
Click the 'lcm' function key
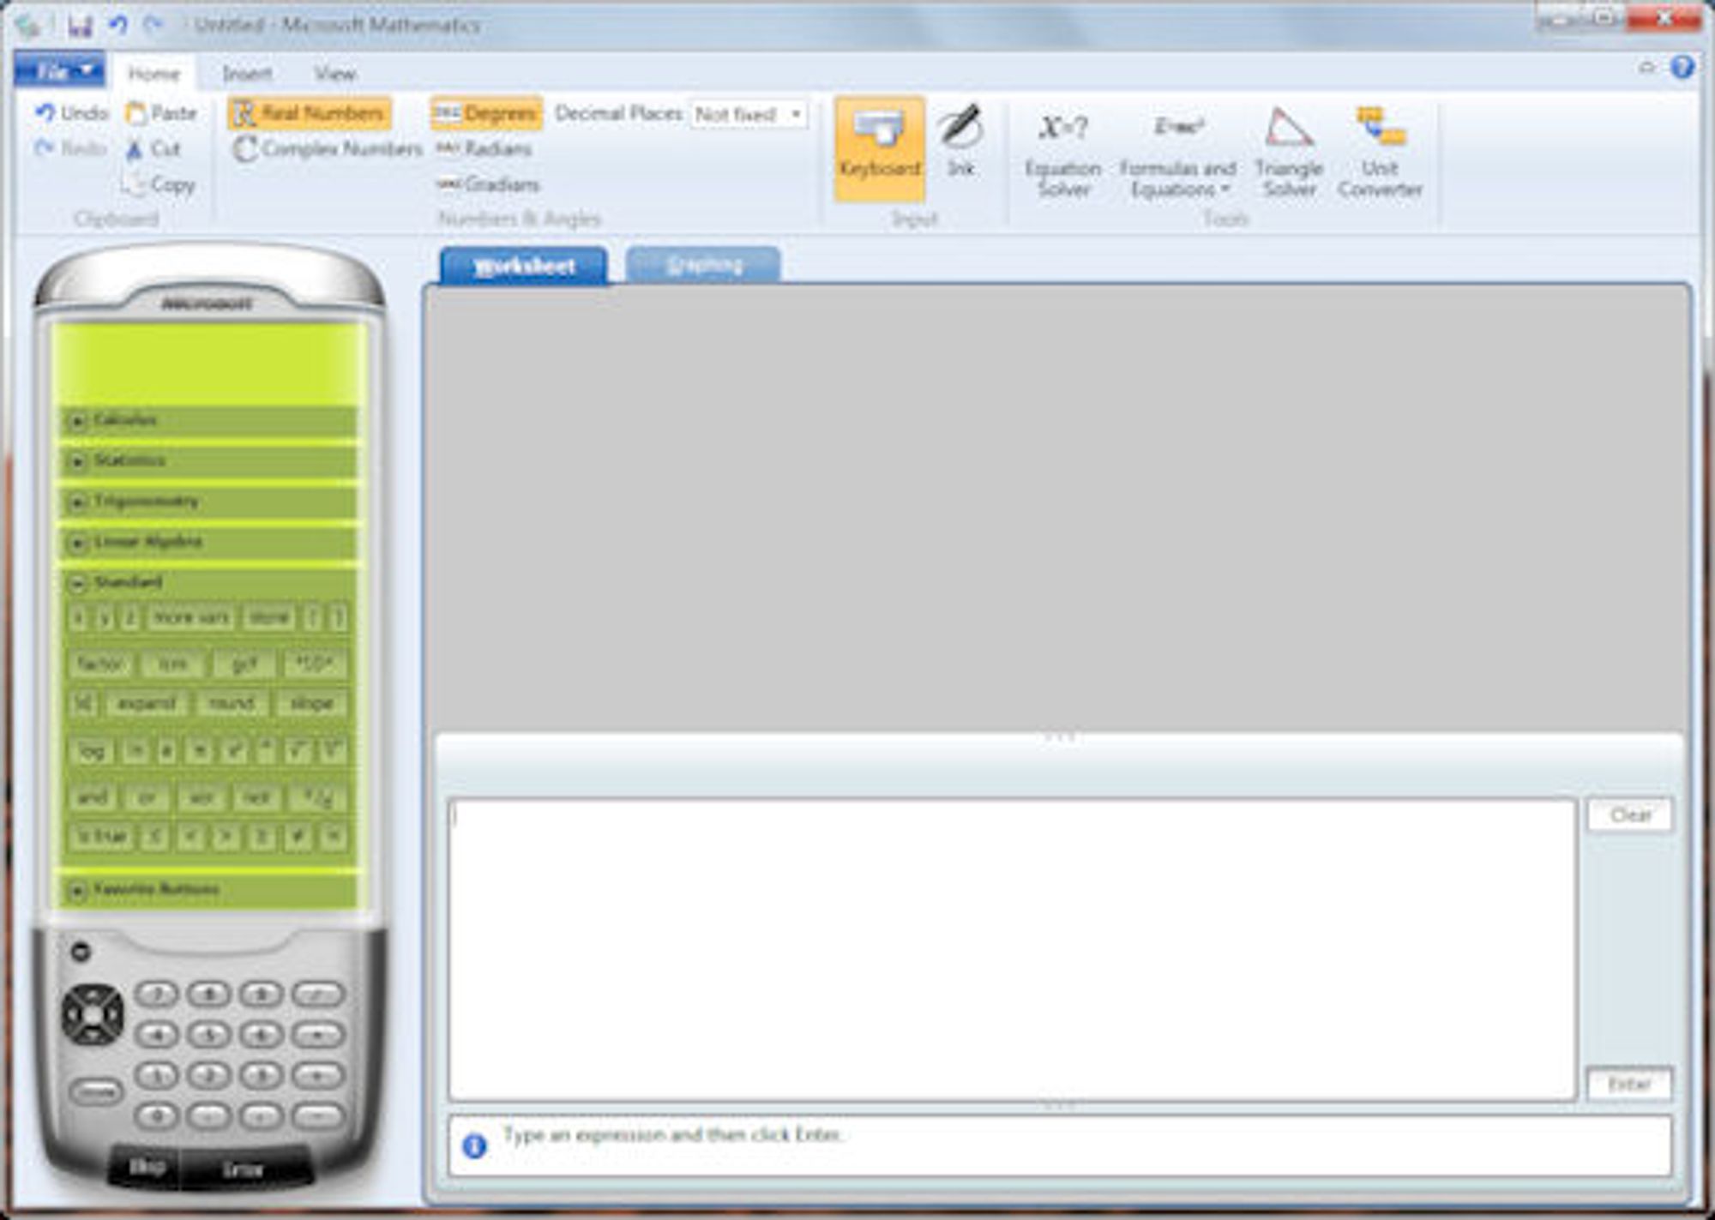[x=172, y=664]
